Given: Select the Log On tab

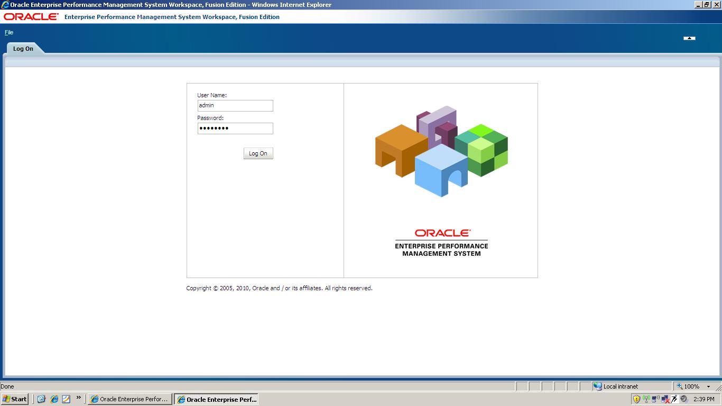Looking at the screenshot, I should point(23,49).
